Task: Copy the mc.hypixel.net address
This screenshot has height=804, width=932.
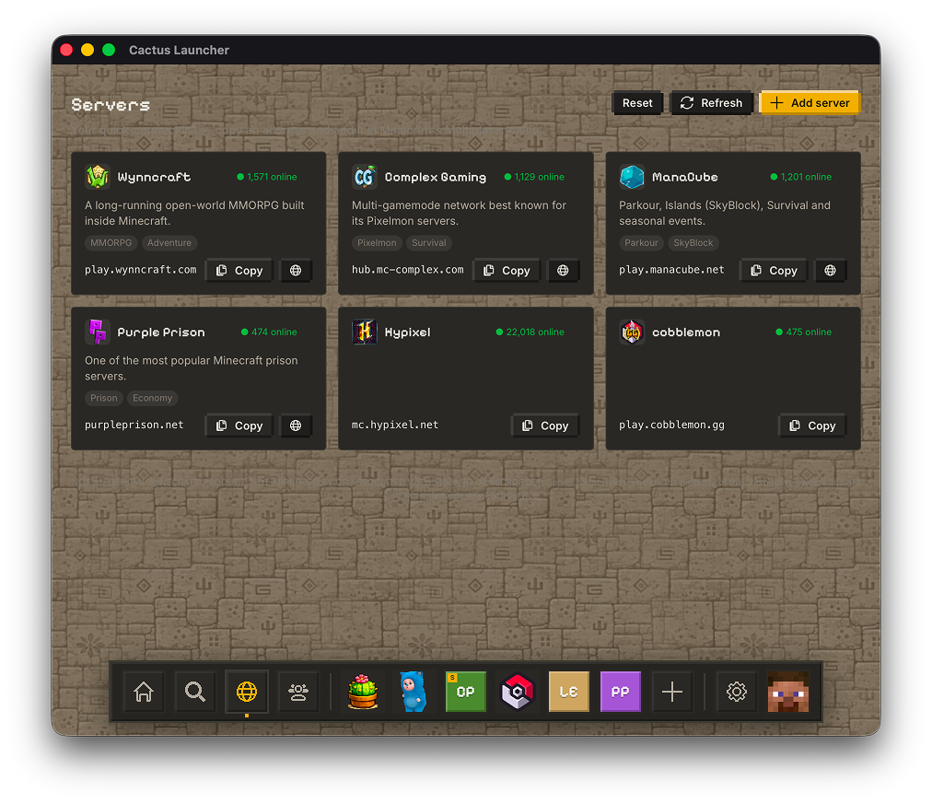Action: (x=545, y=425)
